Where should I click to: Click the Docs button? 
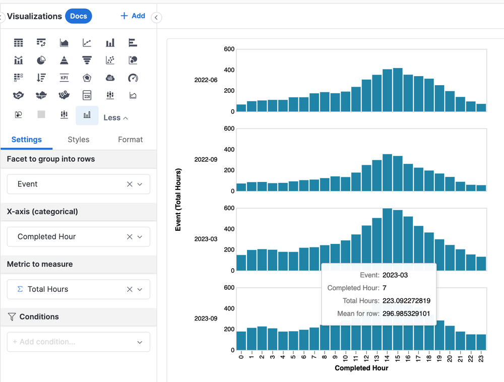tap(78, 16)
